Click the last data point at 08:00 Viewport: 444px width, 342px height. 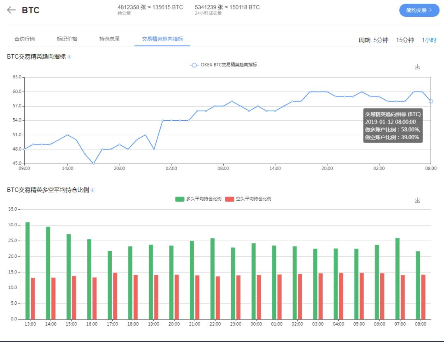point(430,101)
